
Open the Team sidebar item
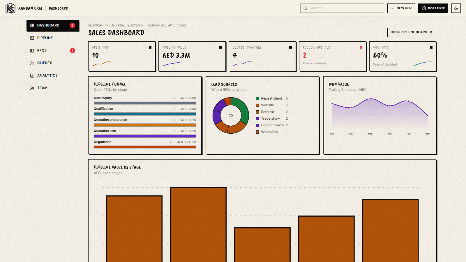[x=53, y=88]
